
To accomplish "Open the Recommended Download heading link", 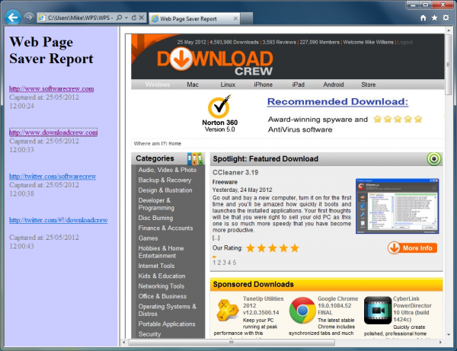I will pyautogui.click(x=337, y=102).
